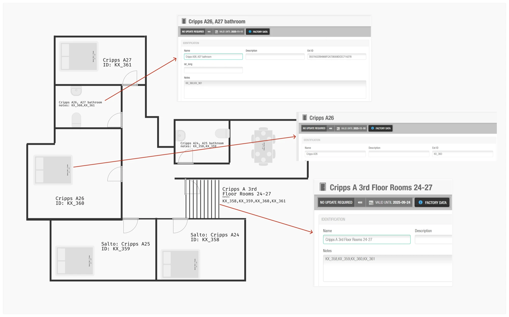Select the Cripps A 3rd Floor Rooms 24-27 title
Viewport: 509px width, 317px height.
(x=381, y=187)
